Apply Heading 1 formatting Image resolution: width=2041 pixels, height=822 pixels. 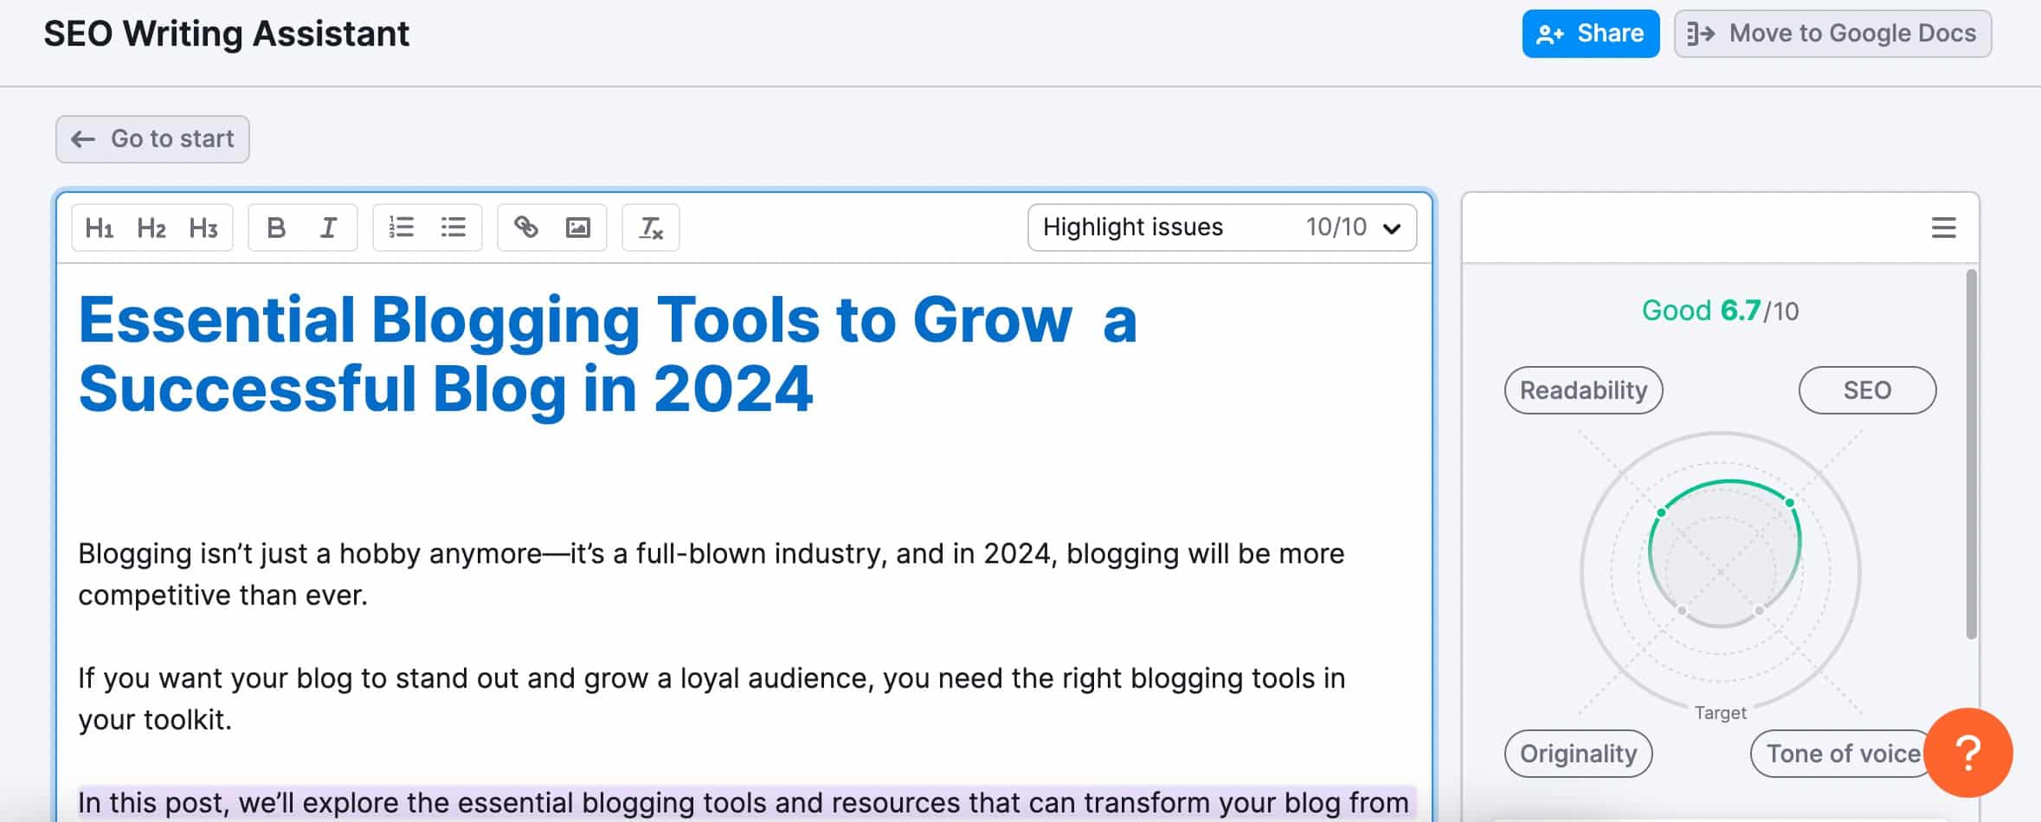coord(100,228)
